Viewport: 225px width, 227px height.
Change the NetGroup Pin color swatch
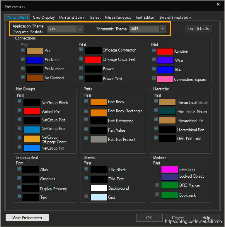pos(32,148)
